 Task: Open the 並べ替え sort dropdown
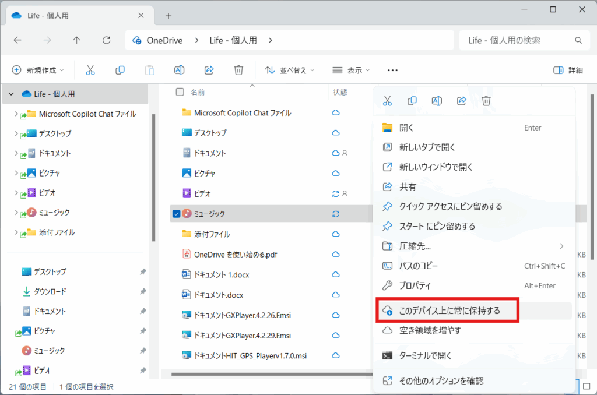(289, 70)
